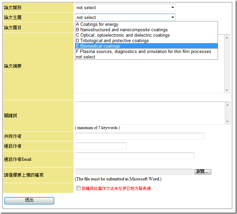Open the 論文類別 dropdown
Image resolution: width=237 pixels, height=214 pixels.
tap(125, 7)
